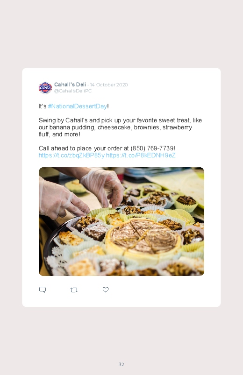Click the page number 32
Image resolution: width=243 pixels, height=375 pixels.
121,364
